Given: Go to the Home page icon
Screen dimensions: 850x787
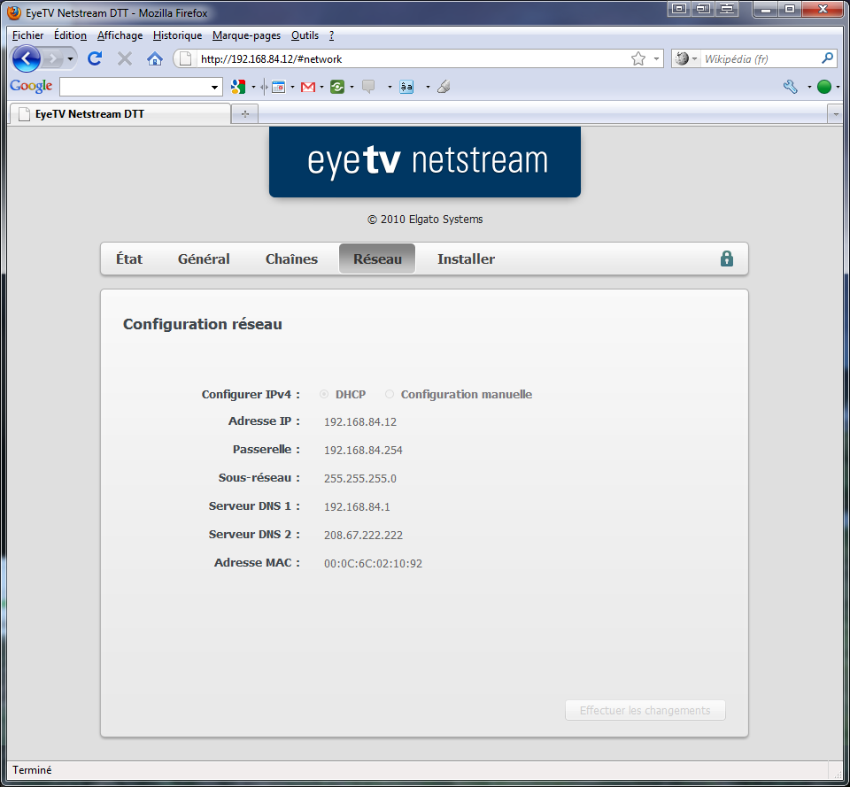Looking at the screenshot, I should 155,58.
